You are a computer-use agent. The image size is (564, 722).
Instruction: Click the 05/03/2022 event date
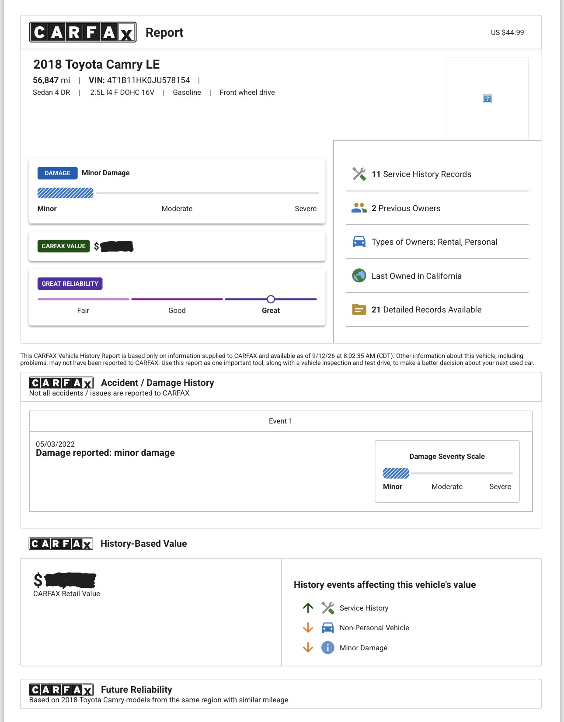(56, 444)
